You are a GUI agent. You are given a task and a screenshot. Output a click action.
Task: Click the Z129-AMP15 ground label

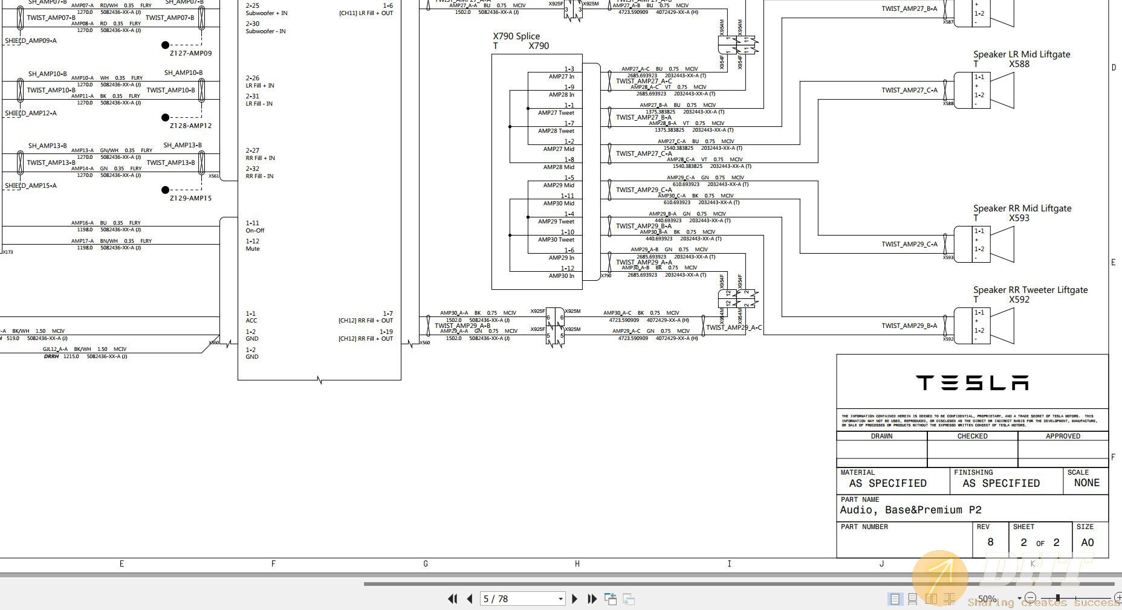pyautogui.click(x=191, y=198)
